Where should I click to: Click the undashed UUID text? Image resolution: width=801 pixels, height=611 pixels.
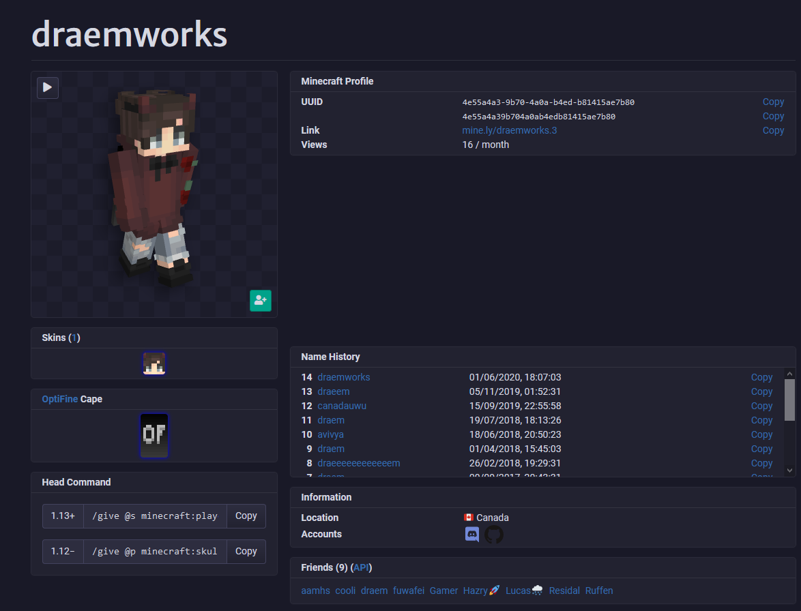(539, 117)
